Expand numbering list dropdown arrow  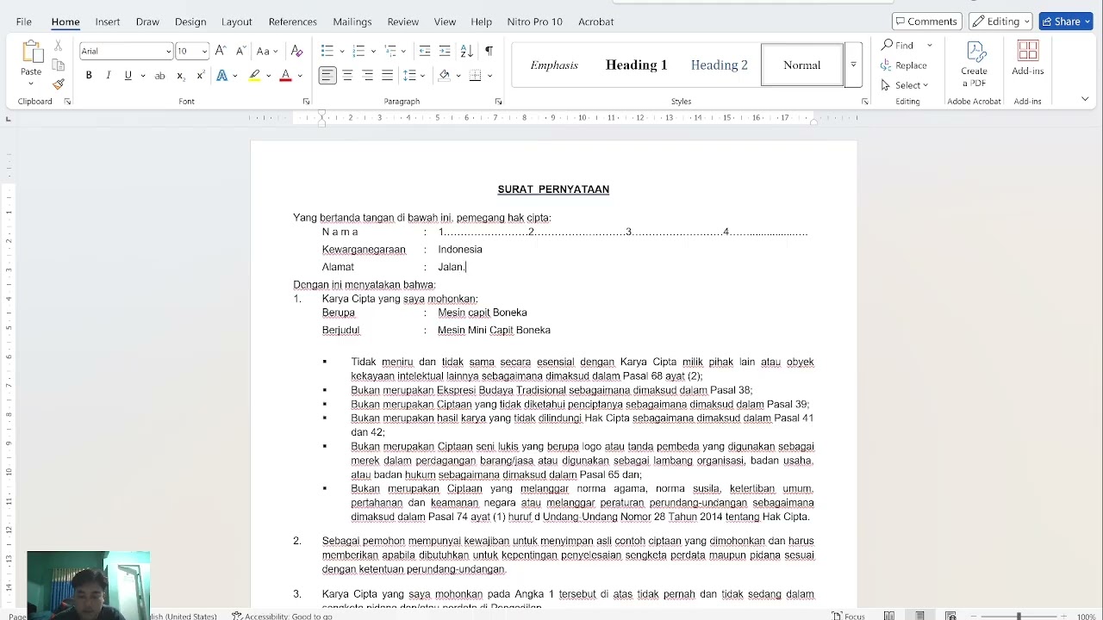coord(373,52)
